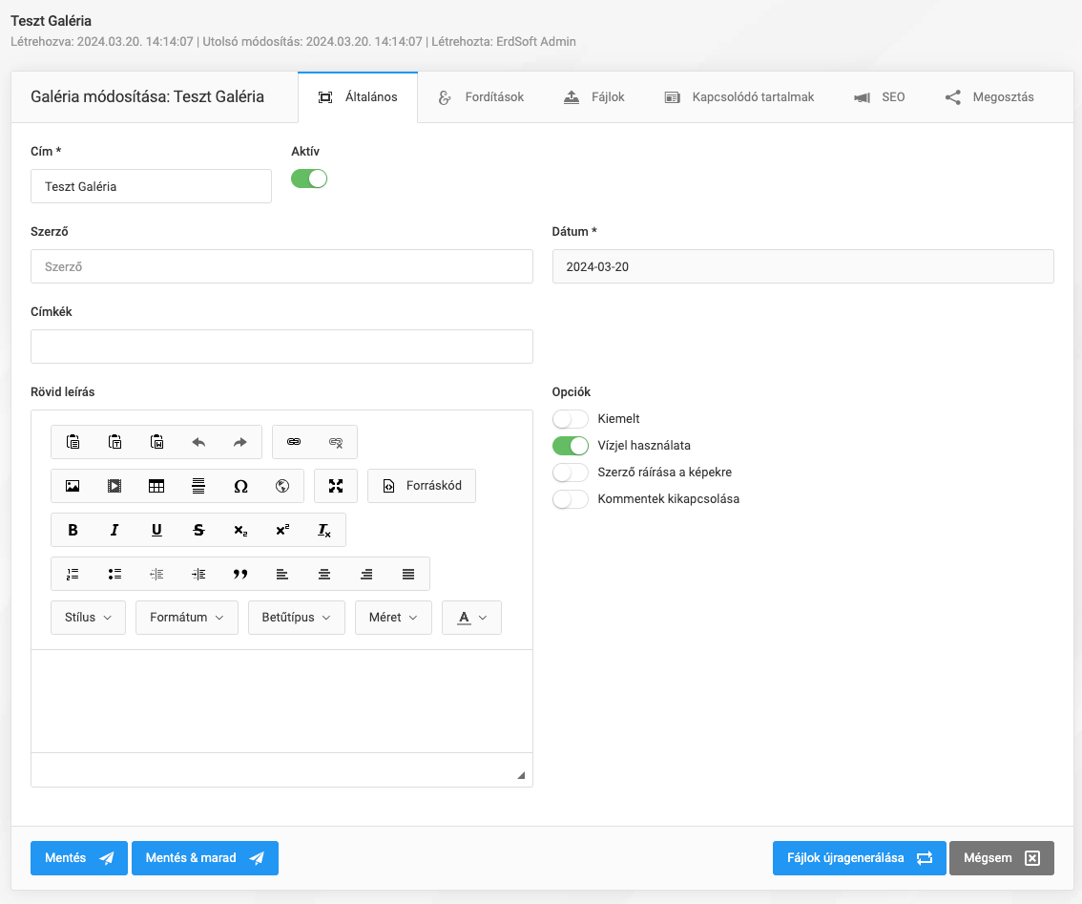Enable the Kiemelt option
This screenshot has width=1082, height=904.
pyautogui.click(x=571, y=419)
